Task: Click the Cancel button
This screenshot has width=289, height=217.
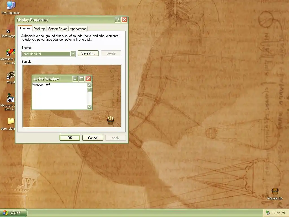Action: click(93, 138)
